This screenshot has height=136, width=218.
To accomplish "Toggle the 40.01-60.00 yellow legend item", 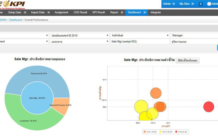I will [166, 132].
